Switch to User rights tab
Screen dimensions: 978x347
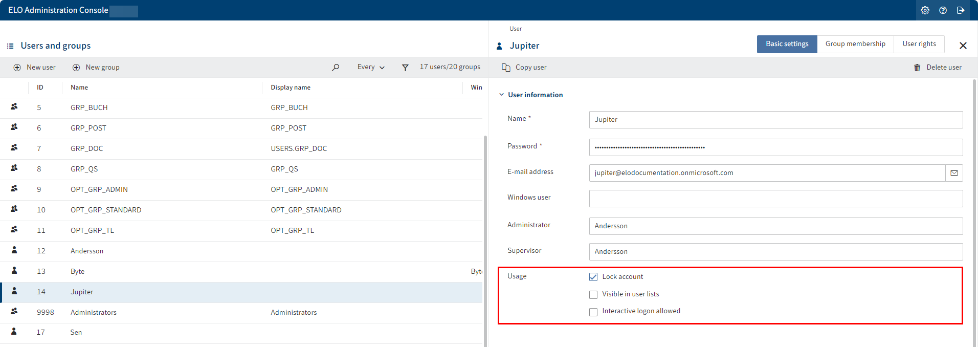tap(919, 44)
